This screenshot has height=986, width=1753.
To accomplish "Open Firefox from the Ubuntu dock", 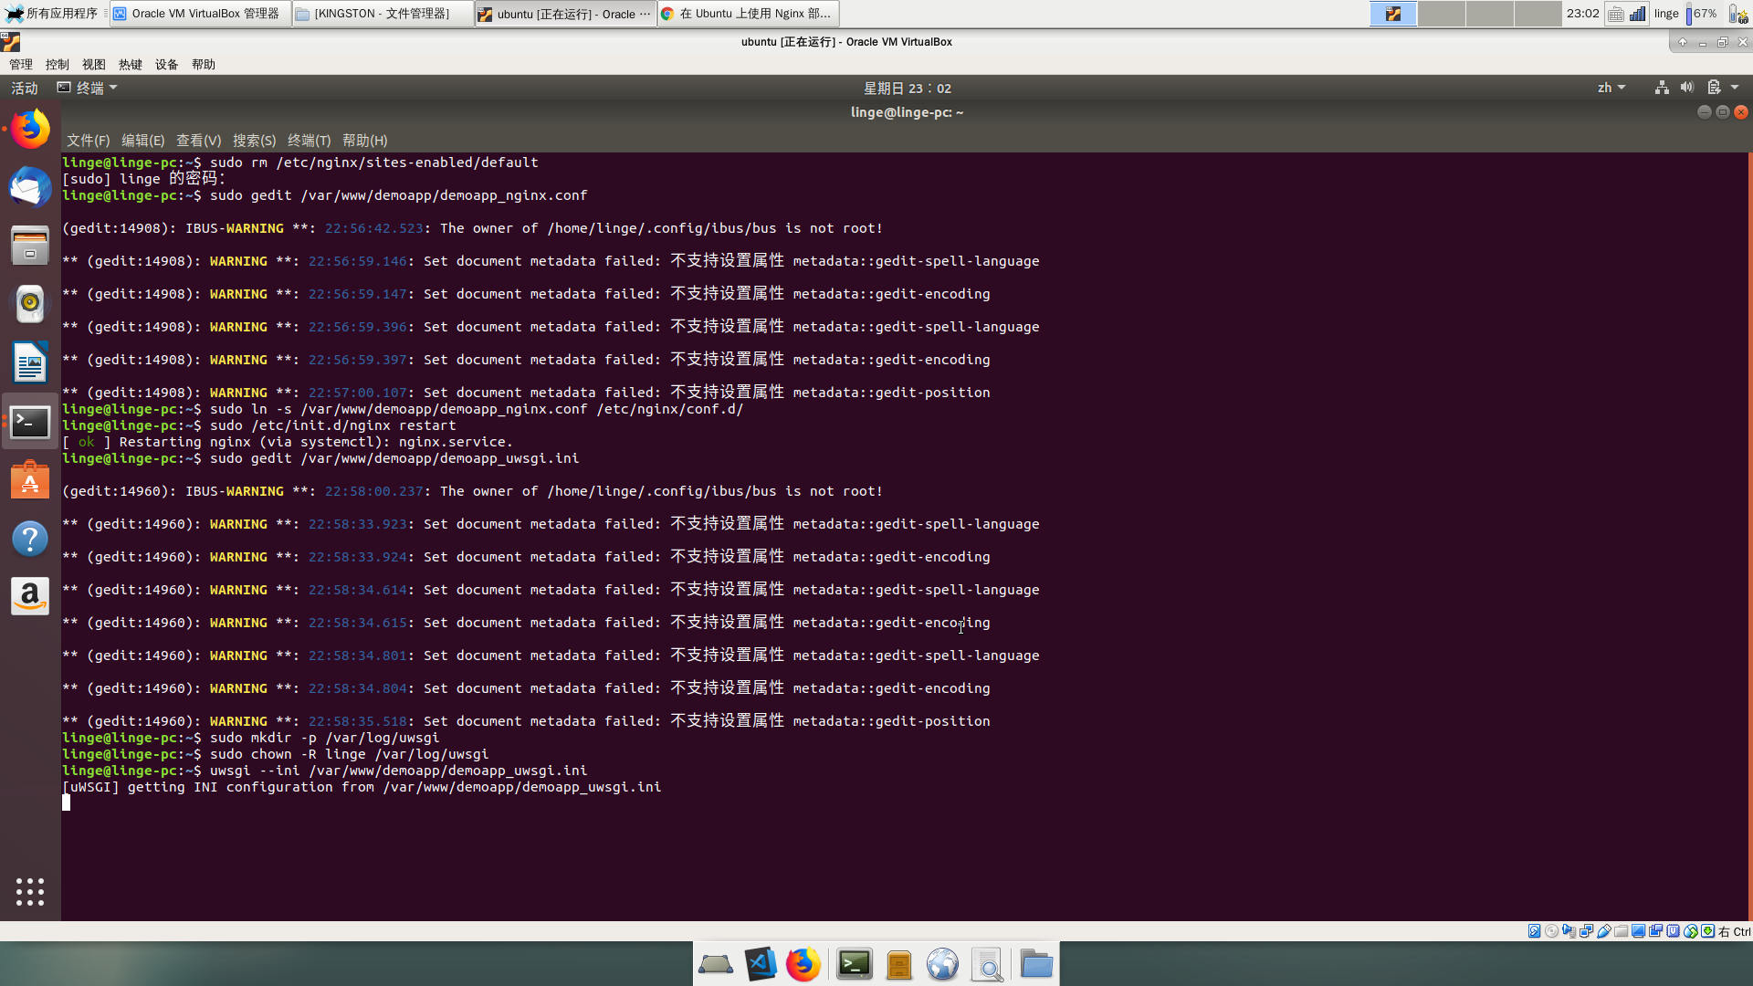I will (x=30, y=130).
